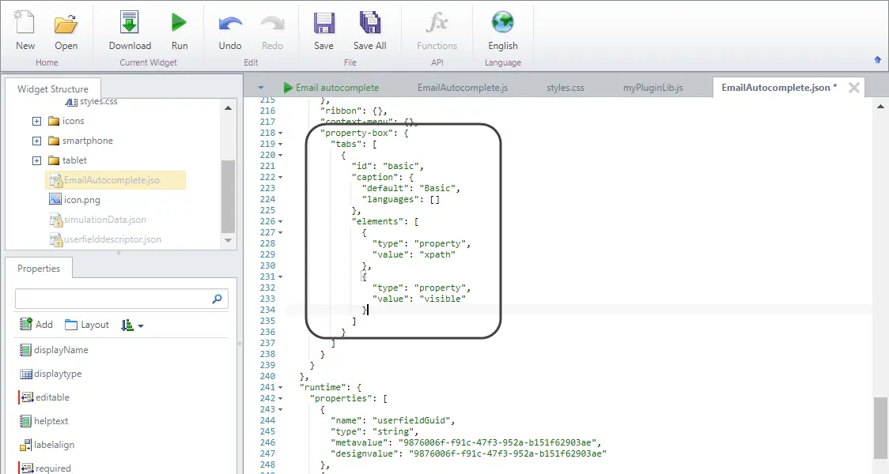Save the current file
Image resolution: width=889 pixels, height=474 pixels.
(x=323, y=23)
